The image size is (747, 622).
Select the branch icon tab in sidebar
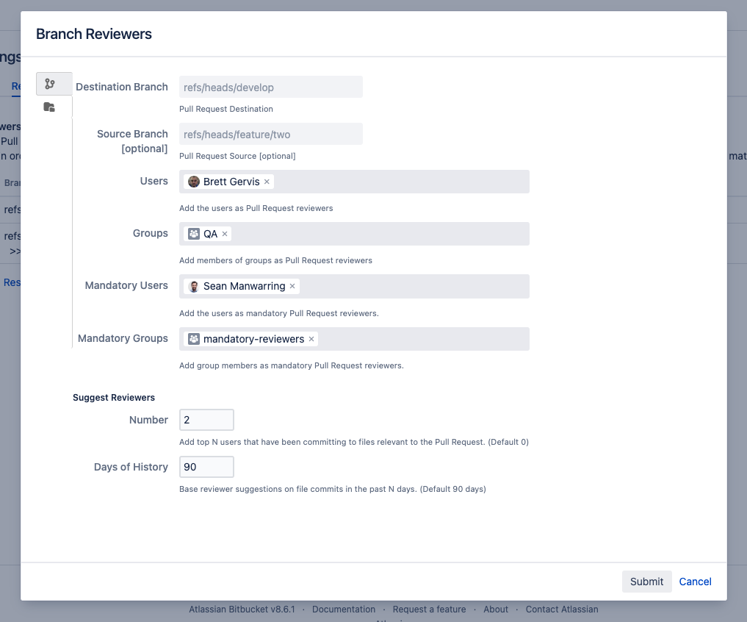pos(50,84)
